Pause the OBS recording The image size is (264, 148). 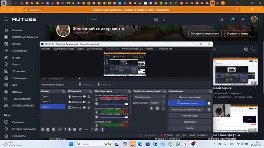pos(209,103)
